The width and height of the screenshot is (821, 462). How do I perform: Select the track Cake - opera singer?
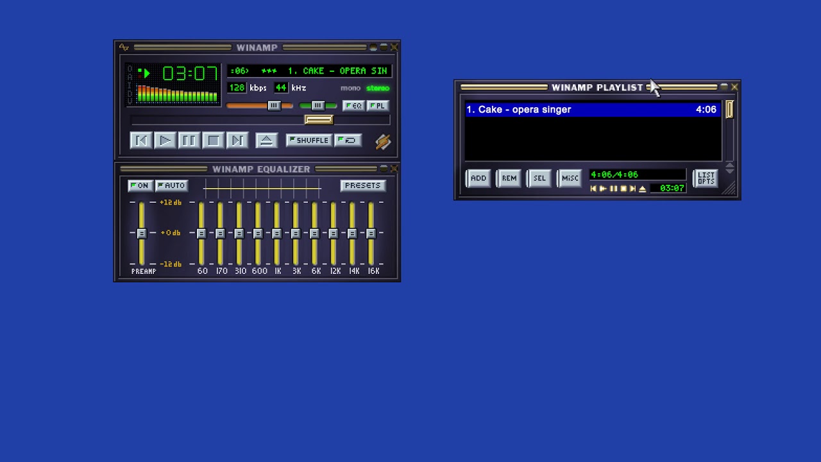point(593,110)
